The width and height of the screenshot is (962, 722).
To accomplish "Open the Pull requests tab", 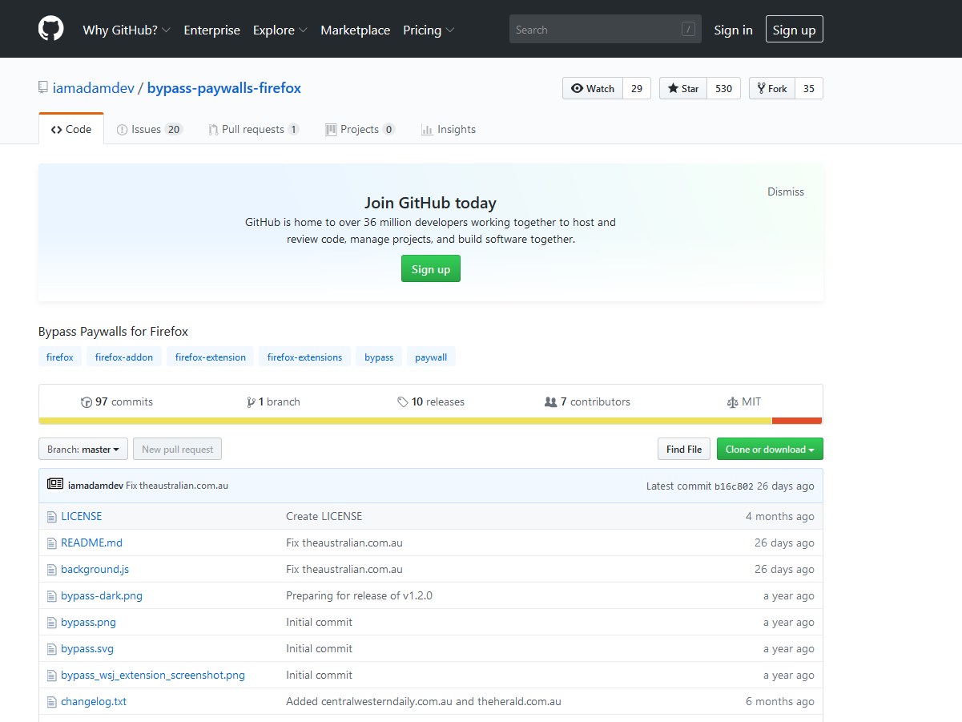I will [254, 129].
